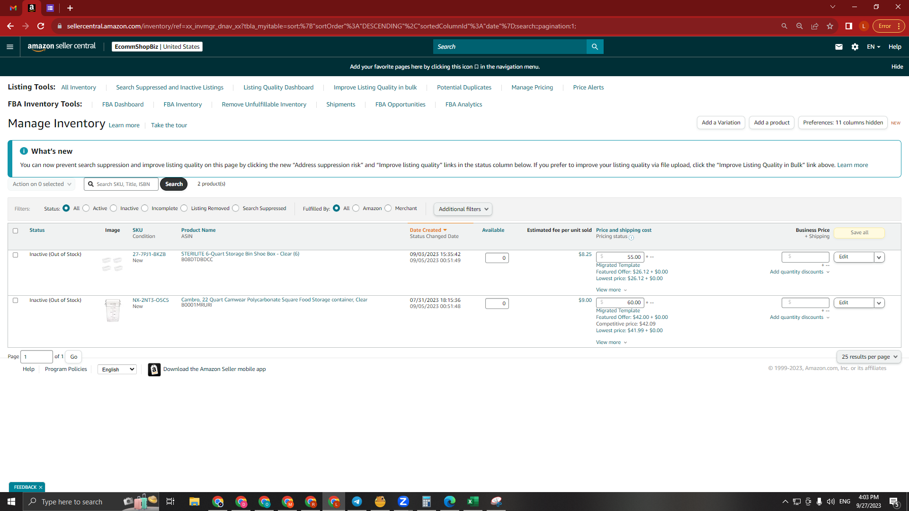Click the Pricing status info icon
Viewport: 909px width, 511px height.
[631, 238]
